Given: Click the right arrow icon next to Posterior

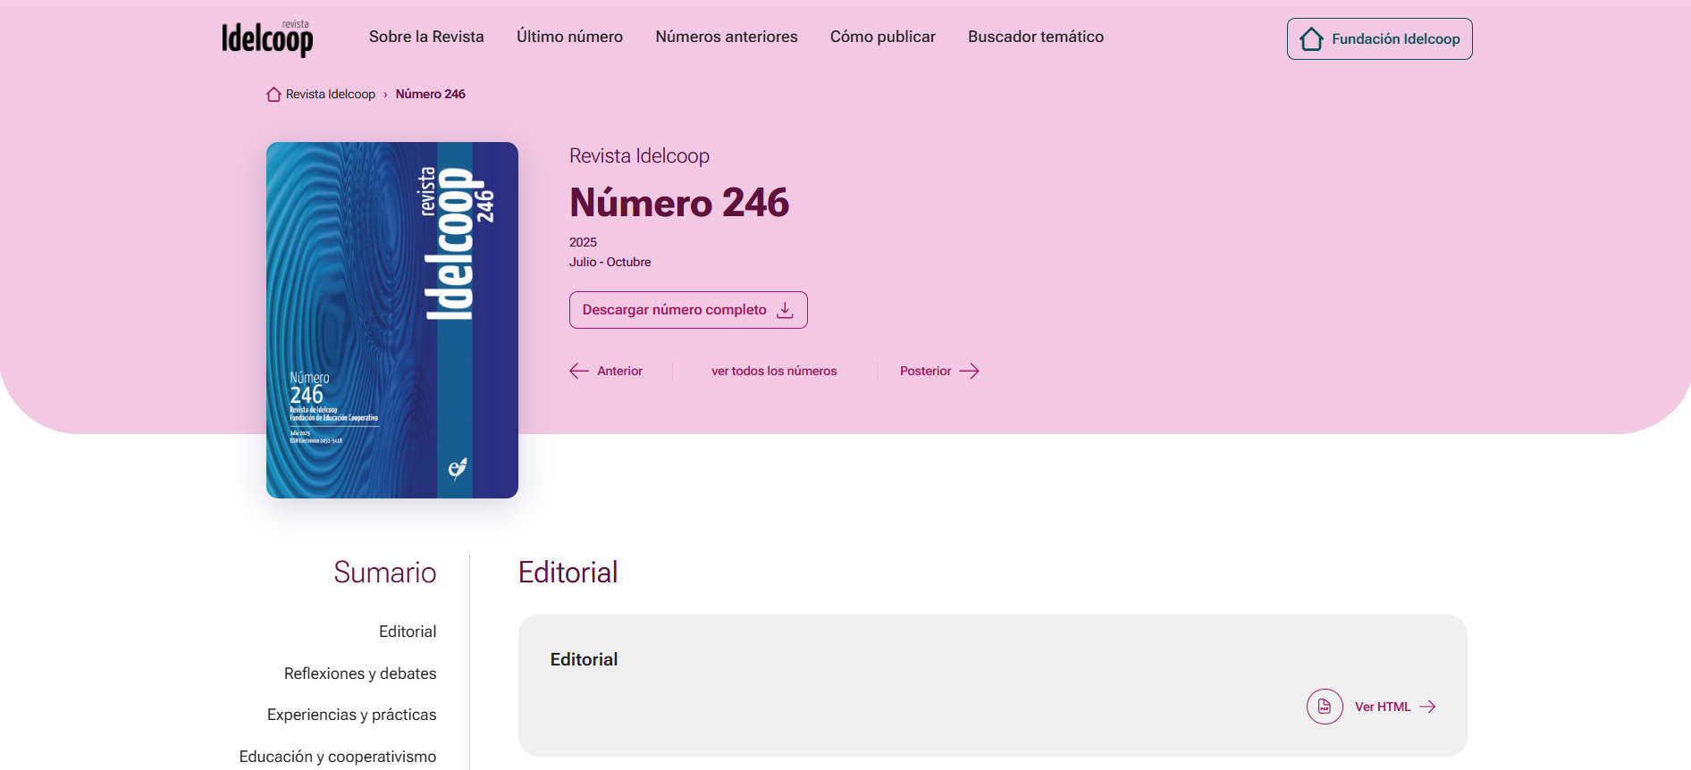Looking at the screenshot, I should point(969,371).
